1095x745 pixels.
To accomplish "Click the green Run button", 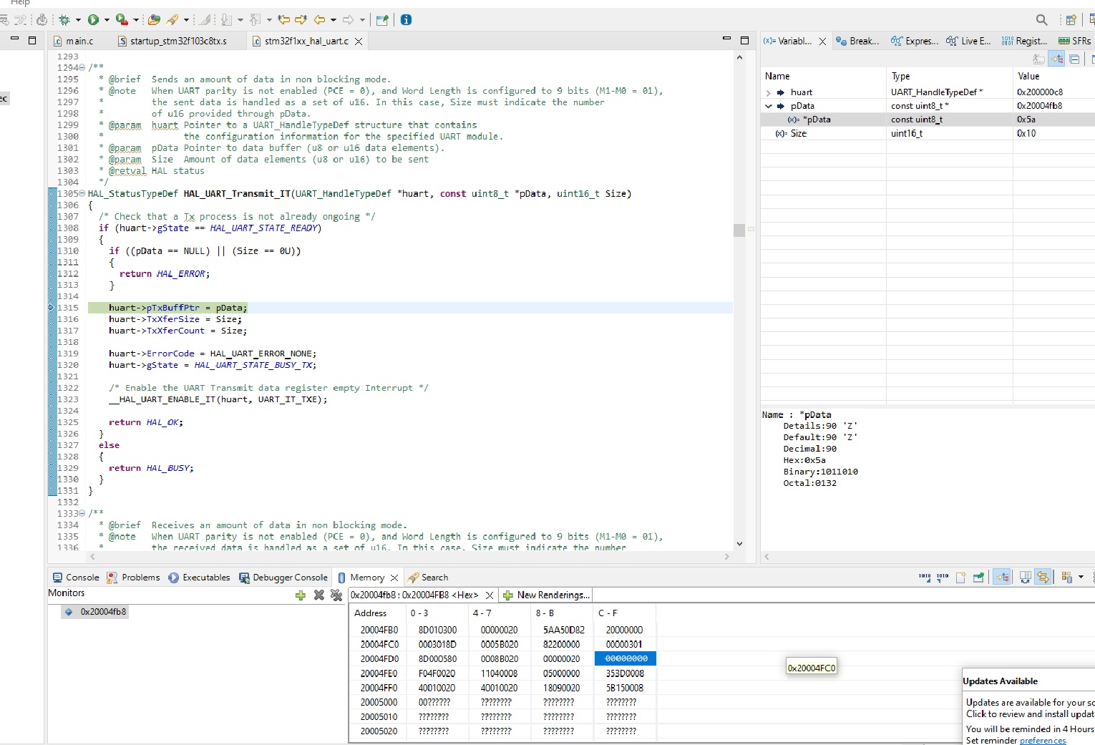I will coord(93,20).
